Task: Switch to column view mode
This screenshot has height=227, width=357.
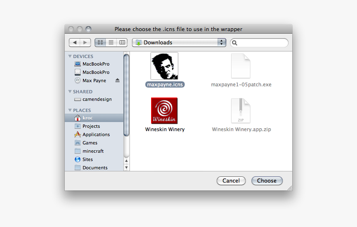Action: [122, 43]
